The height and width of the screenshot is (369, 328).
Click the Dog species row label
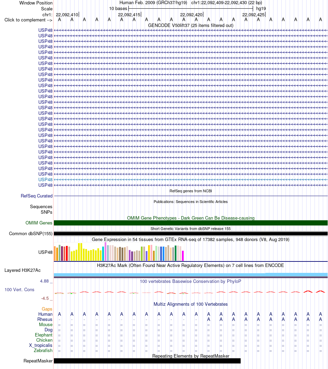pyautogui.click(x=49, y=330)
